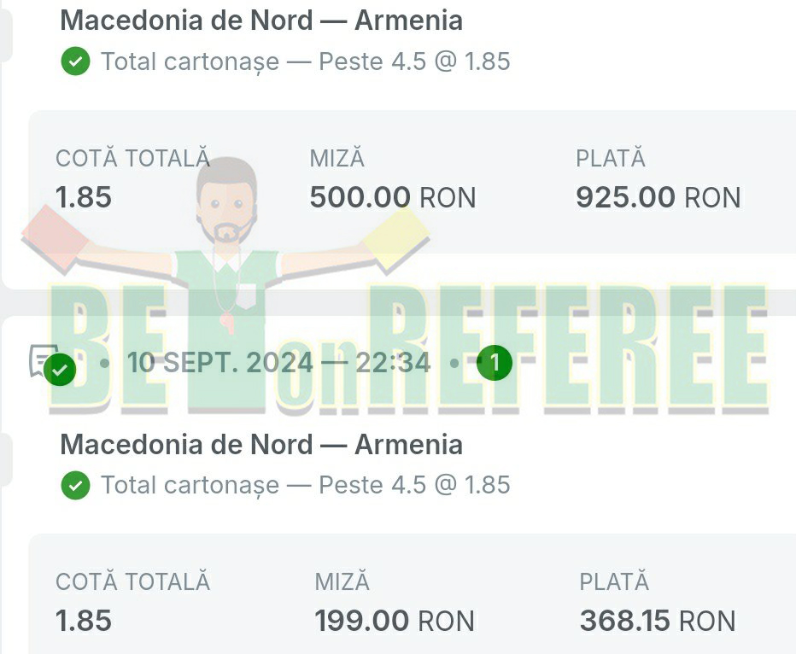Select the first Total cartonașe — Peste 4.5 selection
The image size is (796, 654).
tap(305, 62)
